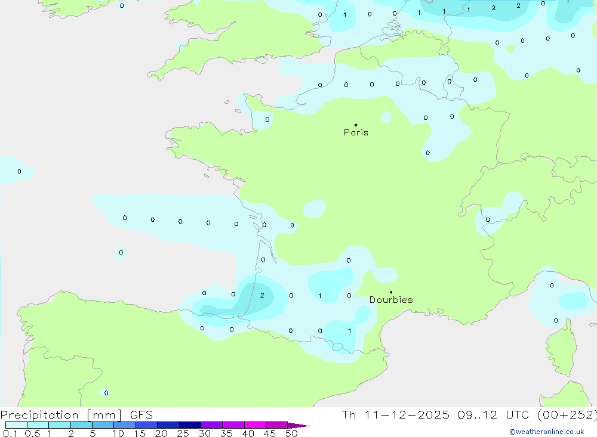This screenshot has width=597, height=437.
Task: Click the '(00+252)' forecast offset text
Action: [x=567, y=415]
